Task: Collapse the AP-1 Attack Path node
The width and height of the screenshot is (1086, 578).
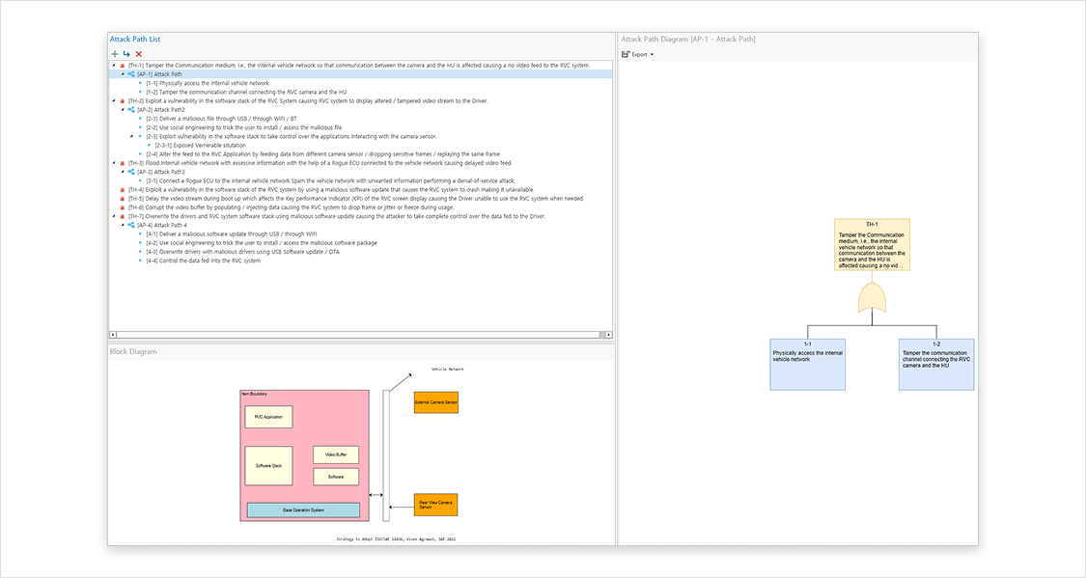Action: [123, 74]
